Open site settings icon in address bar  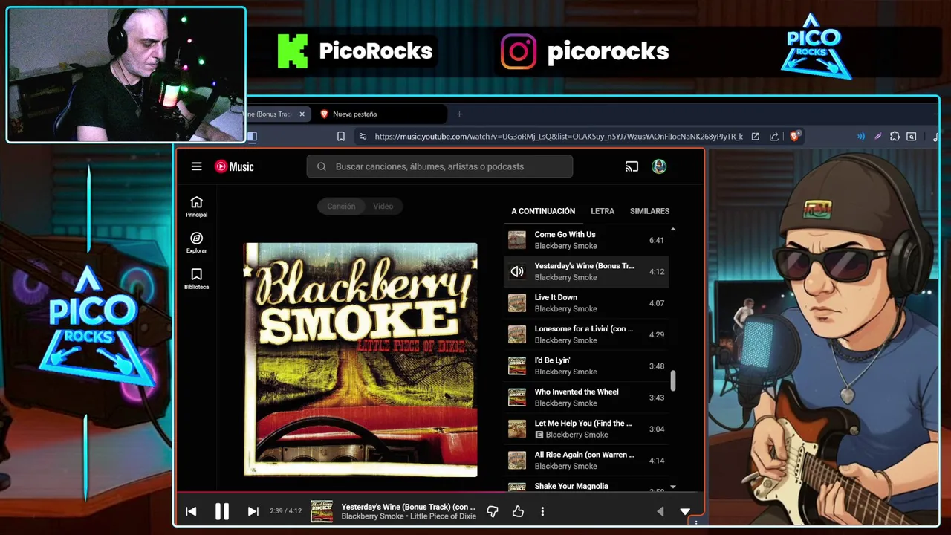pyautogui.click(x=362, y=136)
